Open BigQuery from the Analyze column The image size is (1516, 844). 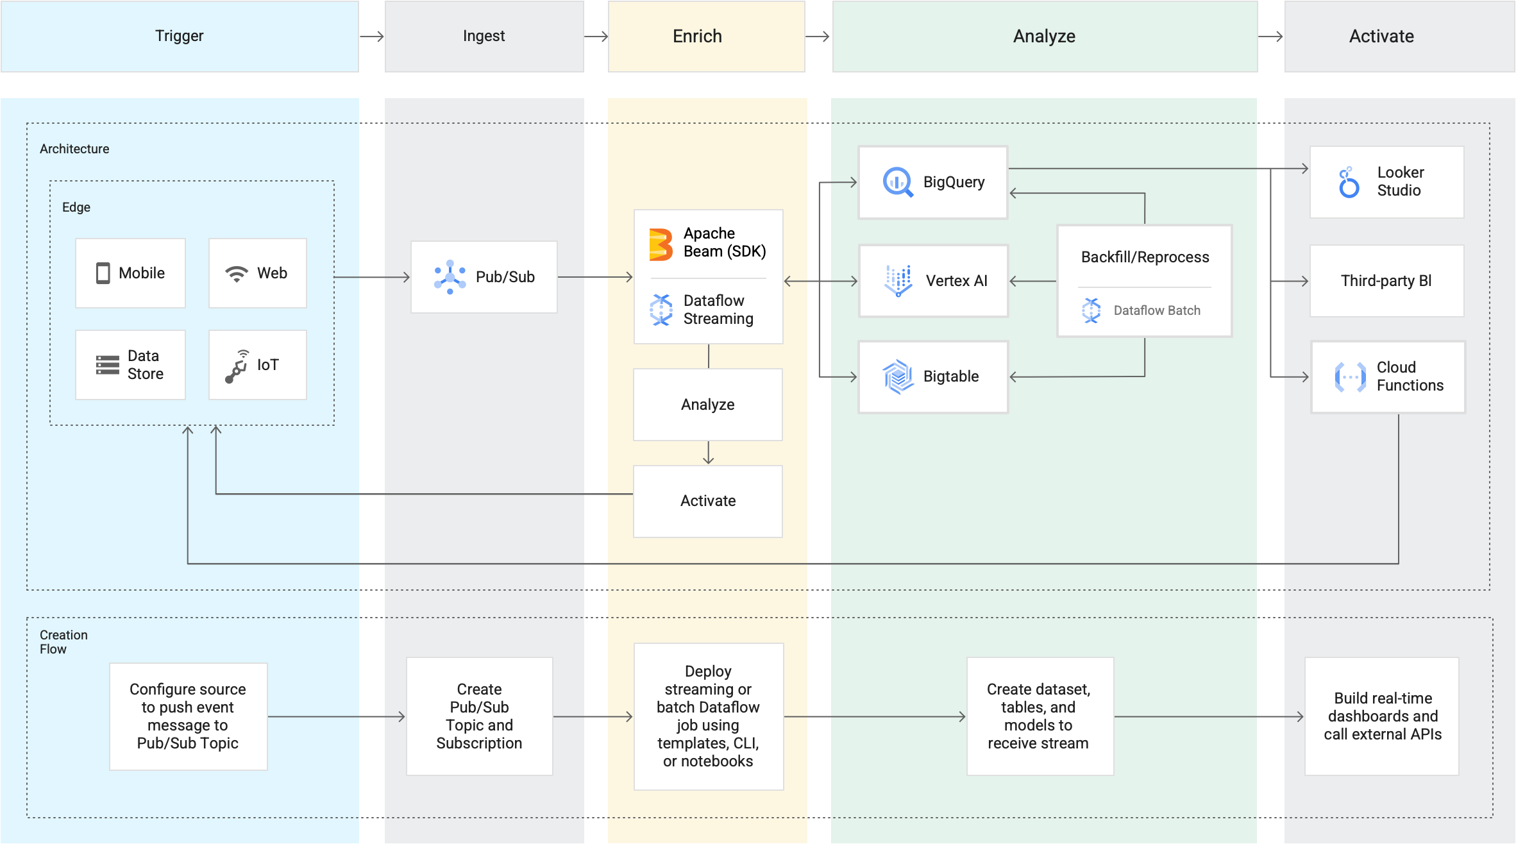click(x=898, y=182)
